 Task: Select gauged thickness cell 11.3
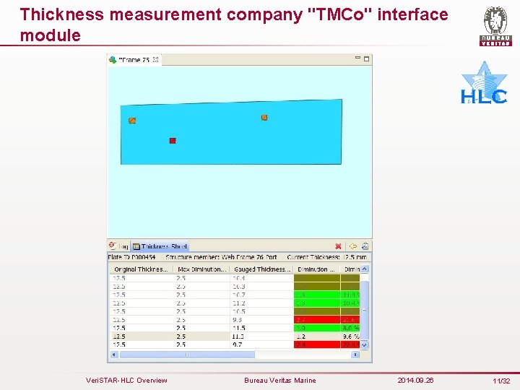pos(261,337)
